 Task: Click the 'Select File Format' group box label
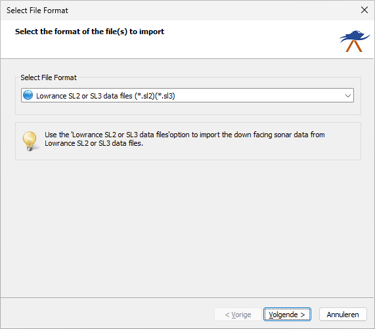(x=49, y=77)
